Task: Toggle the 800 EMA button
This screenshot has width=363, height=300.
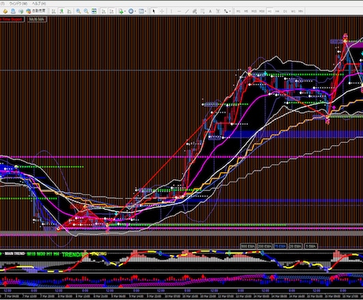Action: (248, 246)
